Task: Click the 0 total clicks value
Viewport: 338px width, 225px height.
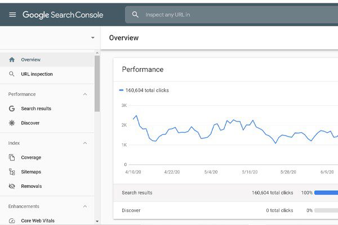Action: [x=279, y=210]
